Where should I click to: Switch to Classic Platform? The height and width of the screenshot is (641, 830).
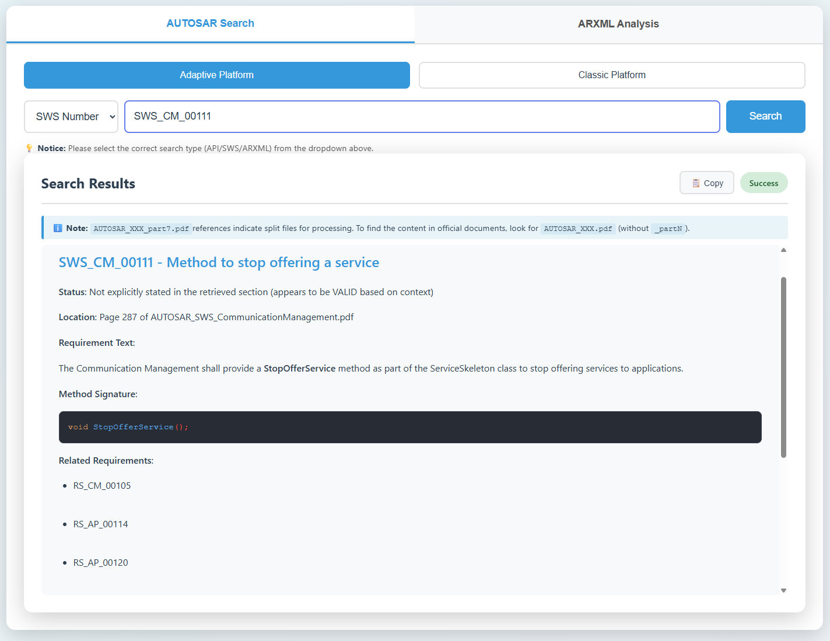coord(611,75)
